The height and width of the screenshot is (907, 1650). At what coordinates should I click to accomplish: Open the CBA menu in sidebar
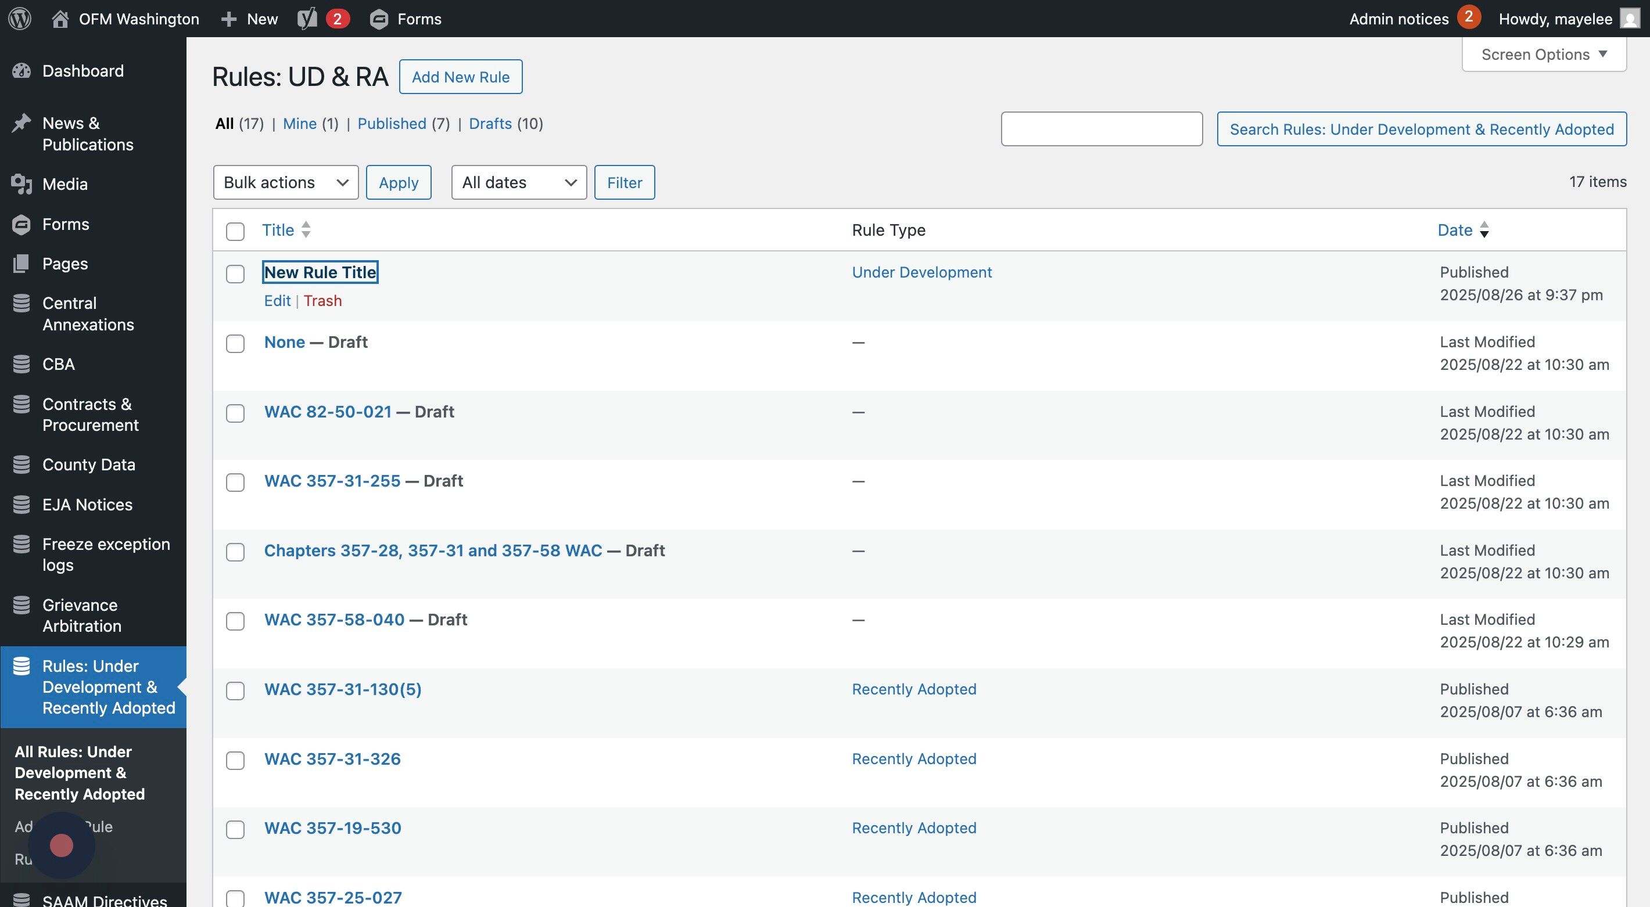pyautogui.click(x=58, y=364)
